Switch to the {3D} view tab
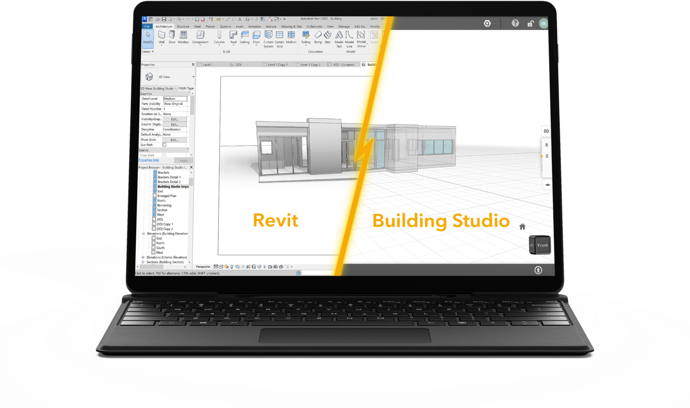Viewport: 690px width, 408px height. tap(236, 65)
